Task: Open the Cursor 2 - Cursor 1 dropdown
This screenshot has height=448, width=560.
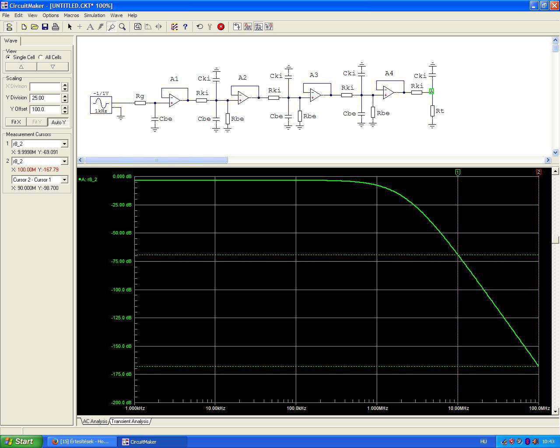Action: click(64, 179)
